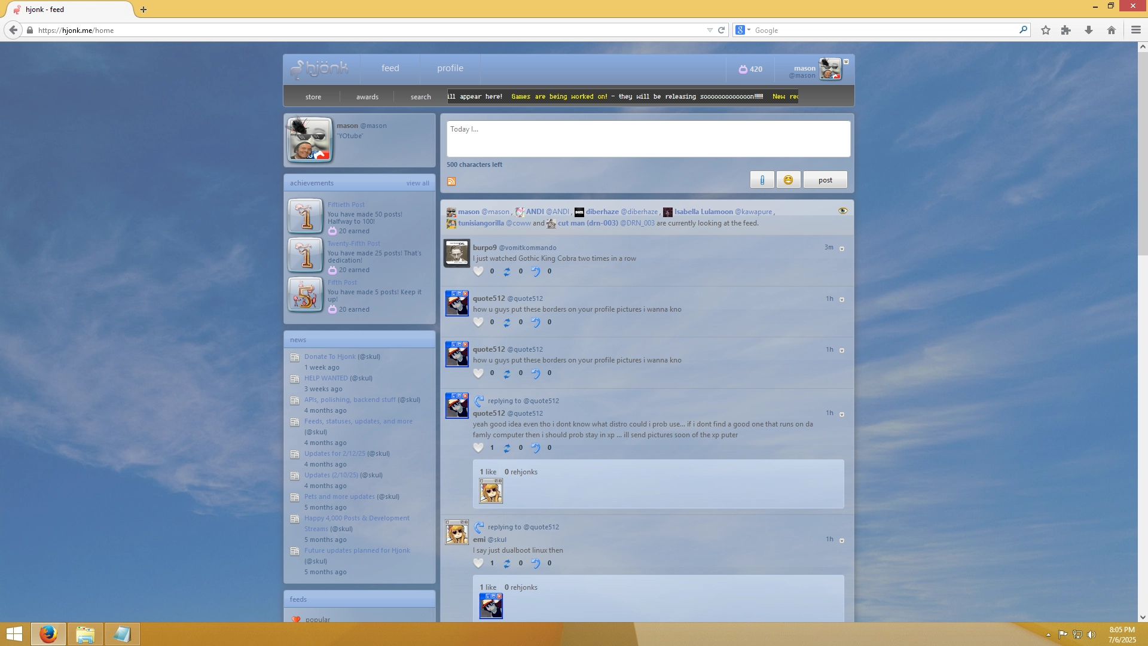1148x646 pixels.
Task: Reply to quote512's distro reply post
Action: (x=535, y=447)
